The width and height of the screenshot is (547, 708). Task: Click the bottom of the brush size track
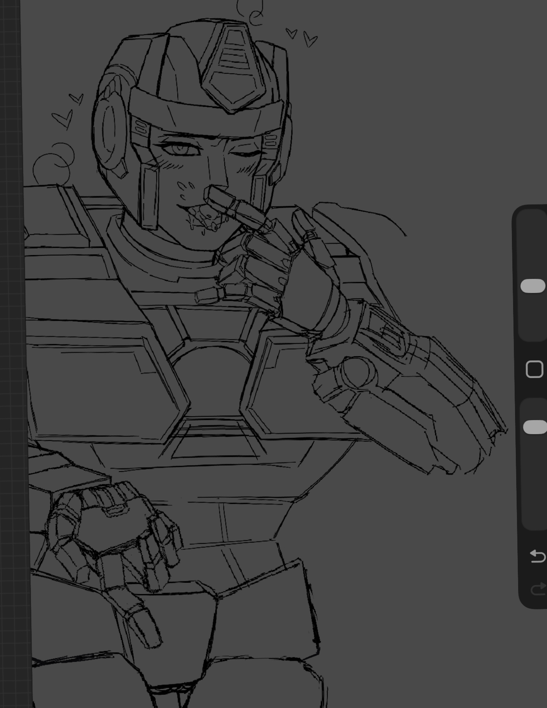[533, 335]
